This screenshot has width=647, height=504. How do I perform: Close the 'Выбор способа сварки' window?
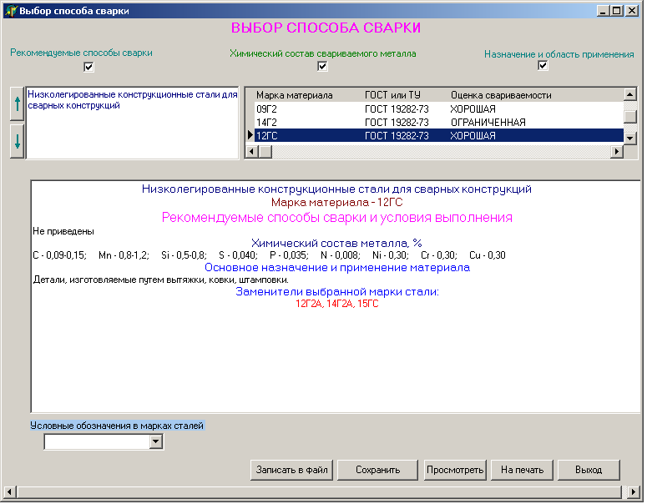pos(632,11)
